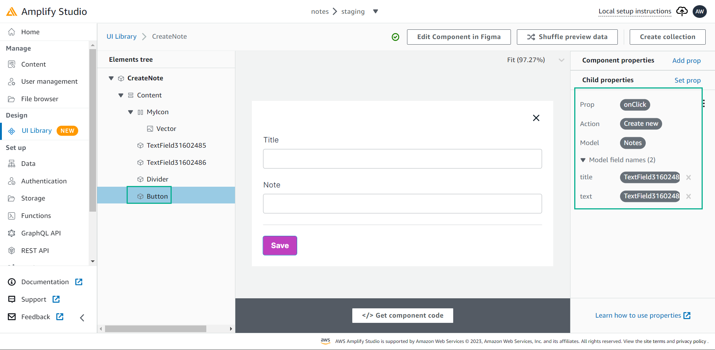This screenshot has height=350, width=715.
Task: Select the Vector tree item
Action: 166,129
